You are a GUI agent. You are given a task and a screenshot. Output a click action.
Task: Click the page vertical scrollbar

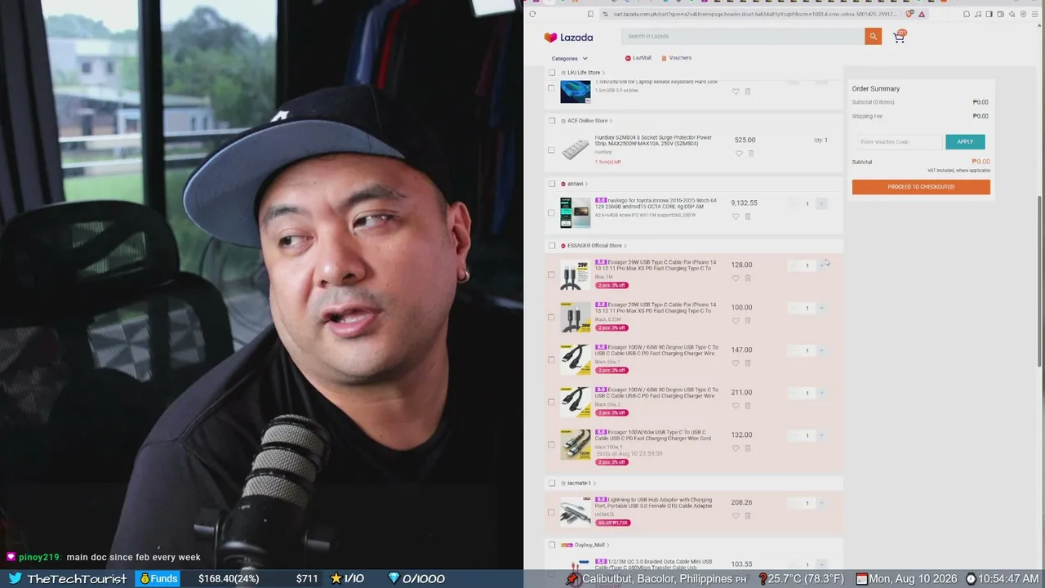point(1039,282)
